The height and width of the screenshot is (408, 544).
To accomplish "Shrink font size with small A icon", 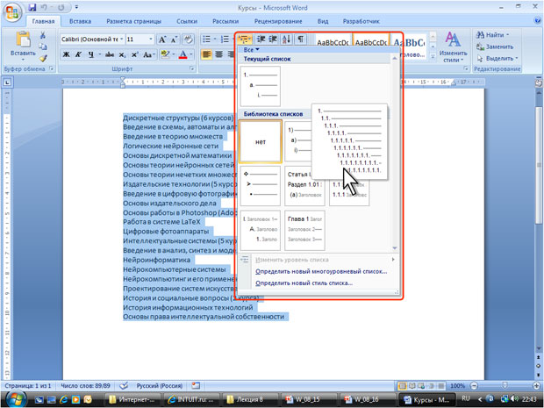I will pos(174,39).
